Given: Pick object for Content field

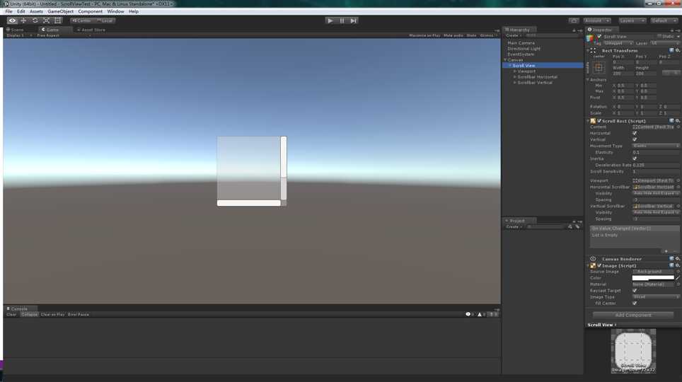Looking at the screenshot, I should (x=678, y=127).
